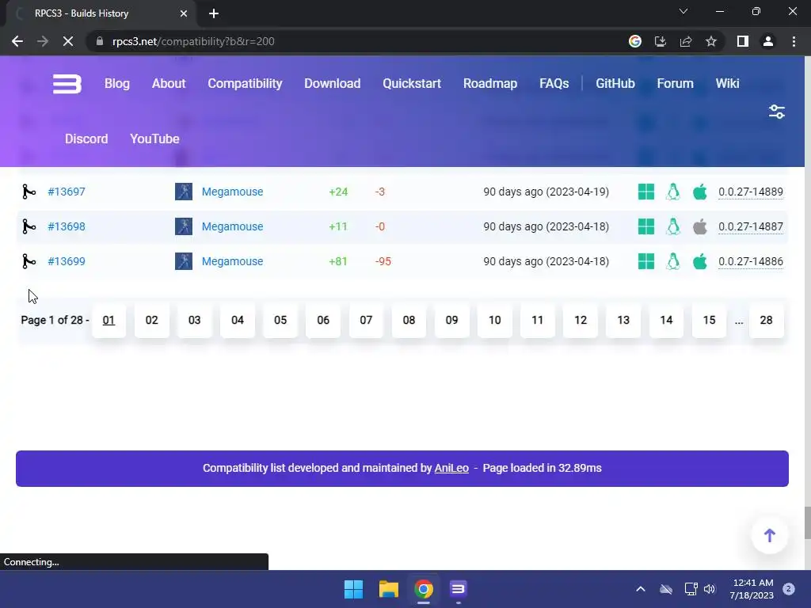Click the merge icon beside #13698
811x608 pixels.
click(29, 226)
